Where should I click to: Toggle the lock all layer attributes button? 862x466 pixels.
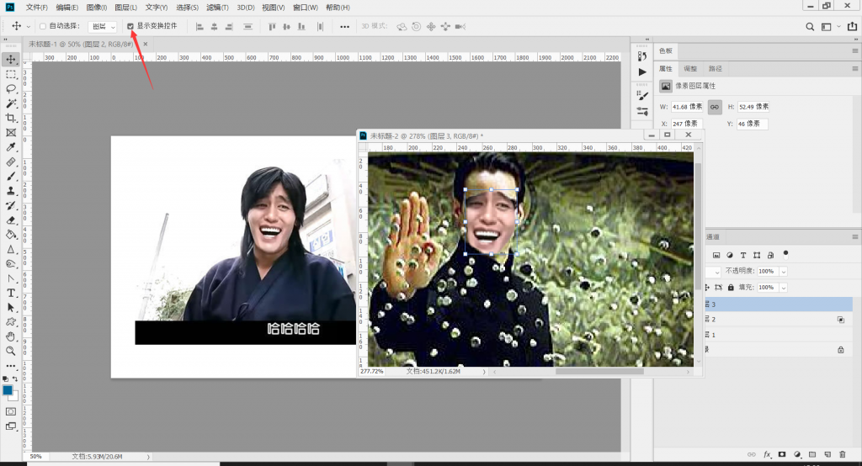(x=731, y=288)
